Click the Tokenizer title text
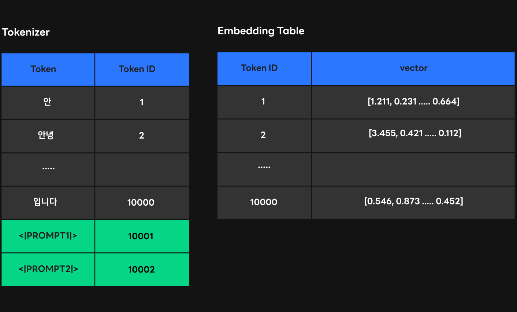Screen dimensions: 517x312 26,32
